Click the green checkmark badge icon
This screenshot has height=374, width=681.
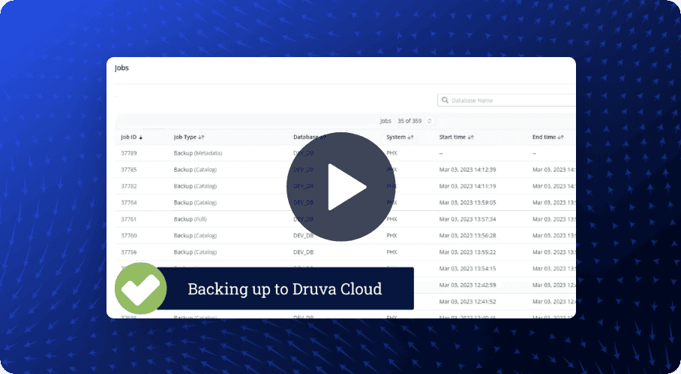pyautogui.click(x=141, y=288)
